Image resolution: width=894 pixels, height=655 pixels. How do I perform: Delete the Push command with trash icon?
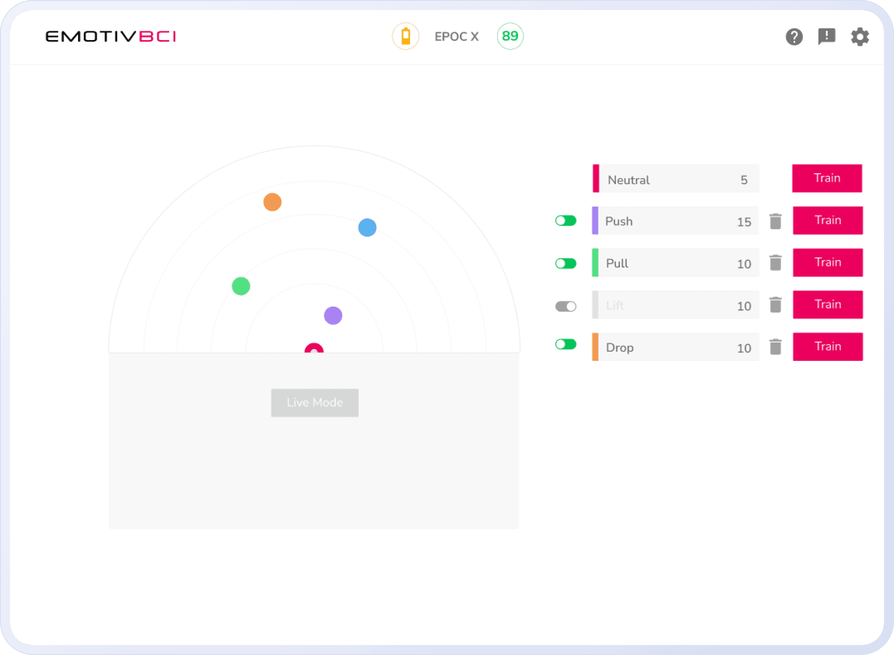coord(775,221)
